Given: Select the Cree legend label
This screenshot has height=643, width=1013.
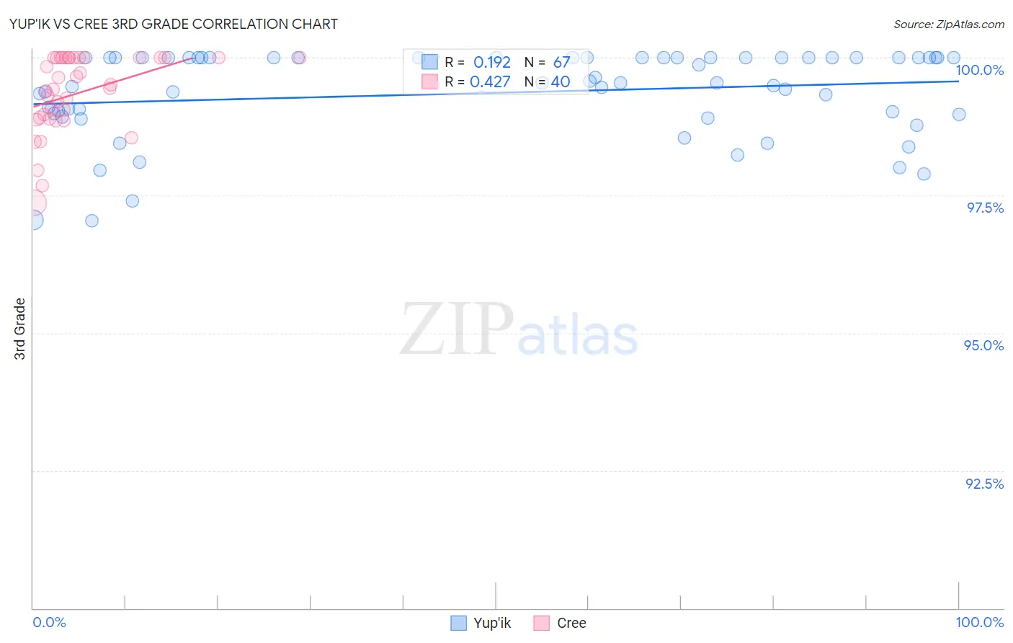Looking at the screenshot, I should pyautogui.click(x=571, y=624).
